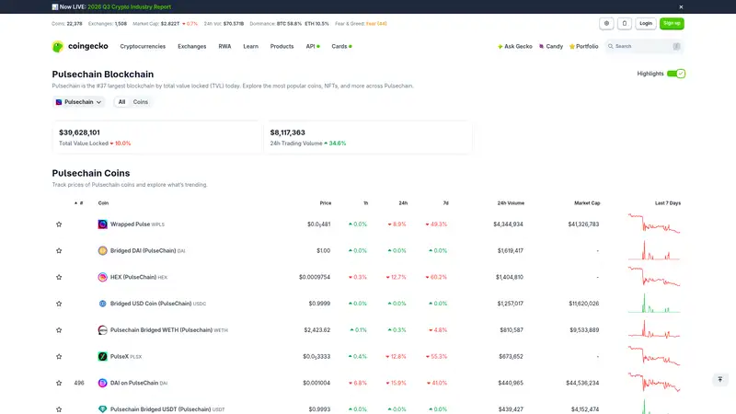The height and width of the screenshot is (414, 736).
Task: Select the Coins filter tab
Action: pos(141,102)
